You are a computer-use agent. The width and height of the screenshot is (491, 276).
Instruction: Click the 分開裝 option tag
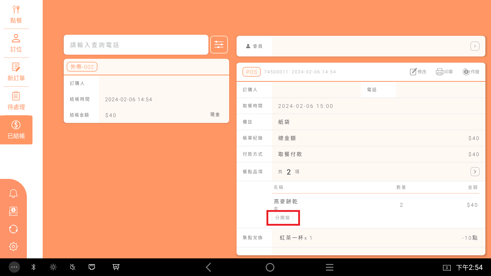click(283, 218)
